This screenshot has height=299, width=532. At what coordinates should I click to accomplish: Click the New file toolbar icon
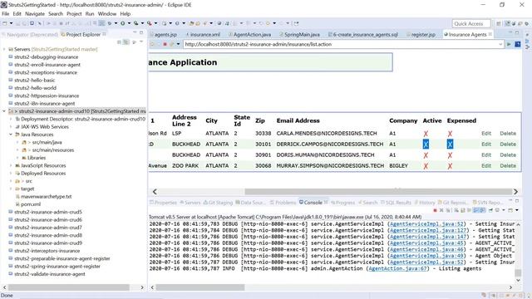click(5, 23)
